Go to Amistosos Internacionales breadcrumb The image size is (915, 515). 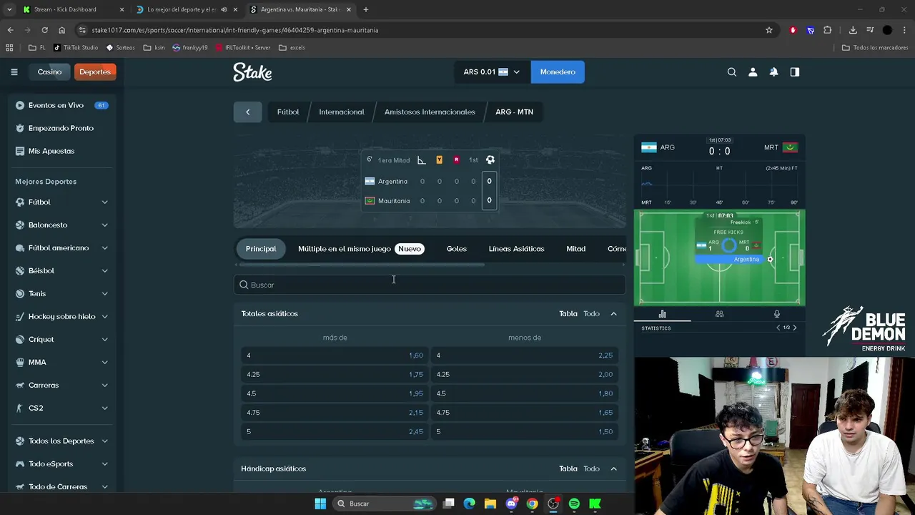pyautogui.click(x=430, y=112)
